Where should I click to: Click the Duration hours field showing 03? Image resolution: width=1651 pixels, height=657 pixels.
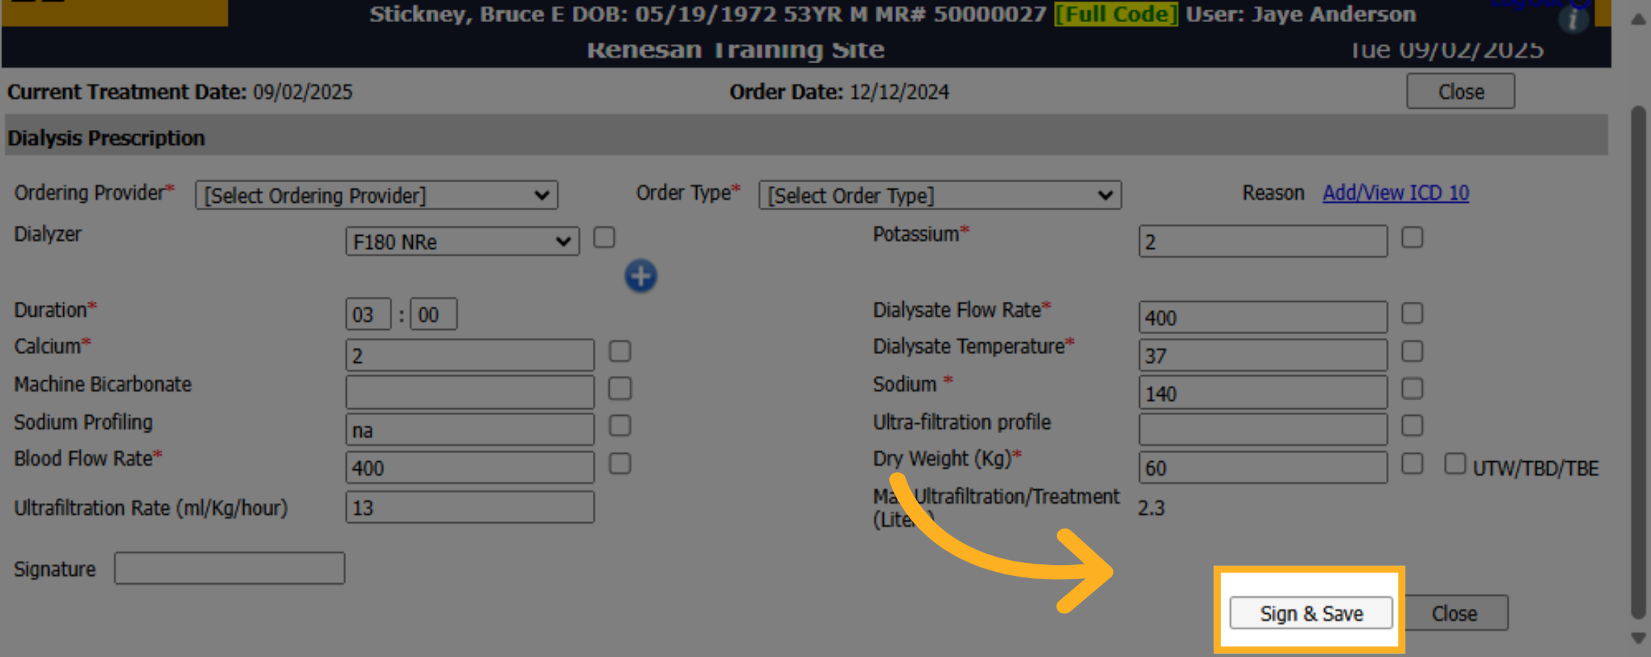click(x=368, y=314)
